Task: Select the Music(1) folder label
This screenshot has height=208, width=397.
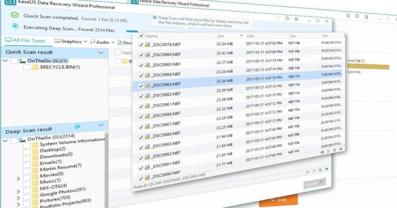Action: tap(50, 181)
